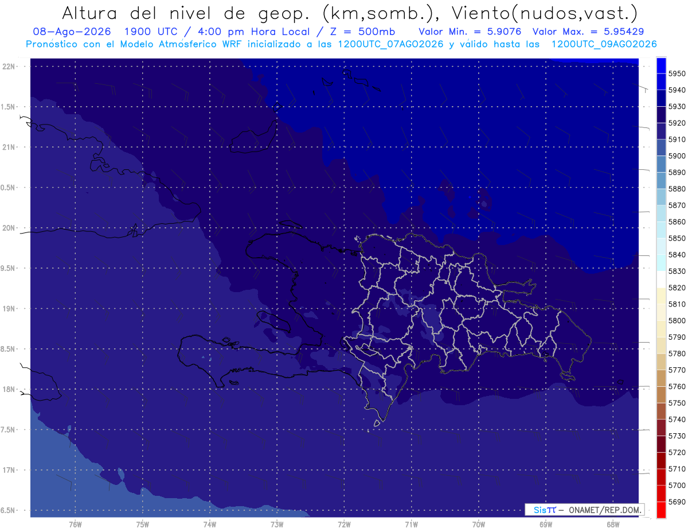Viewport: 688px width, 532px height.
Task: Click the color bar label "5820"
Action: 677,288
